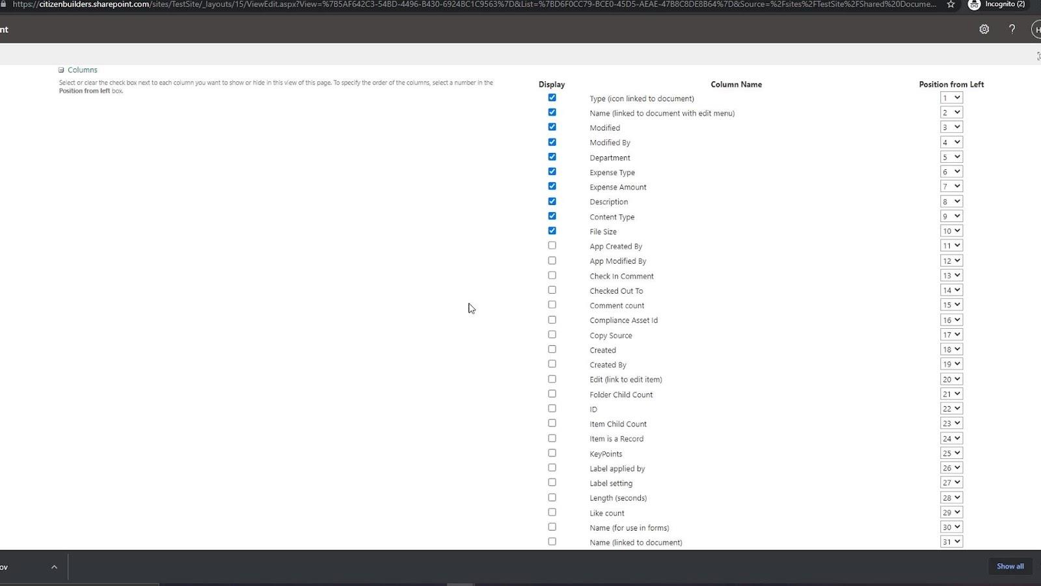
Task: Click the 'Comment count' column name
Action: (617, 305)
